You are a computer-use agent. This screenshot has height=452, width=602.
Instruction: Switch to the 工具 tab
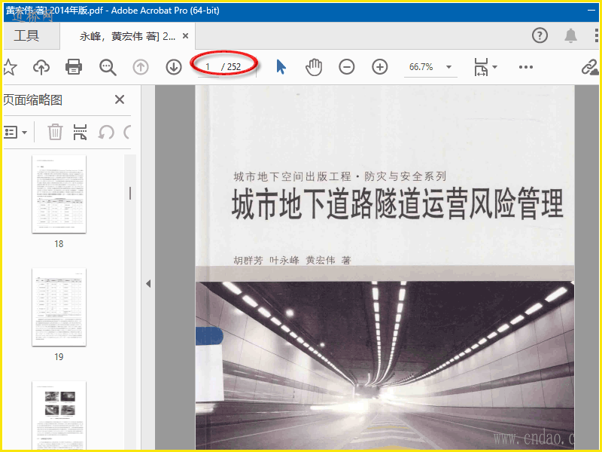[x=26, y=35]
